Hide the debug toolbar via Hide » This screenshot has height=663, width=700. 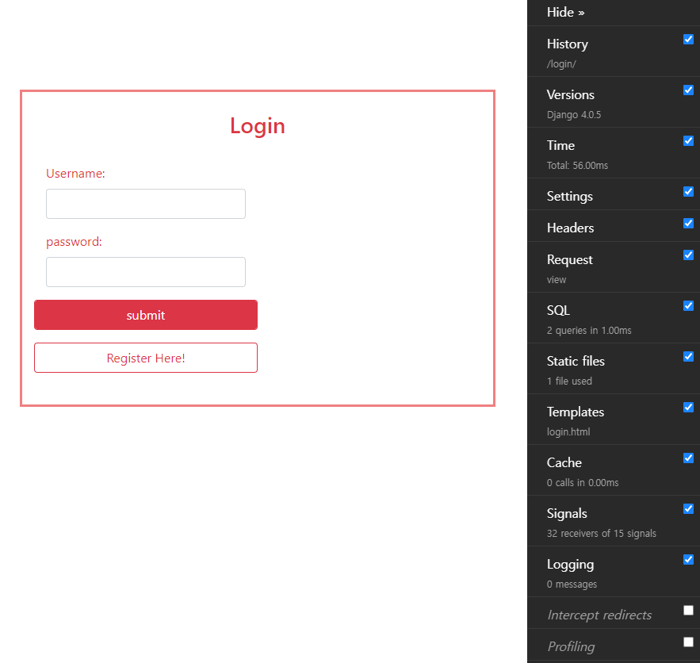pyautogui.click(x=565, y=12)
